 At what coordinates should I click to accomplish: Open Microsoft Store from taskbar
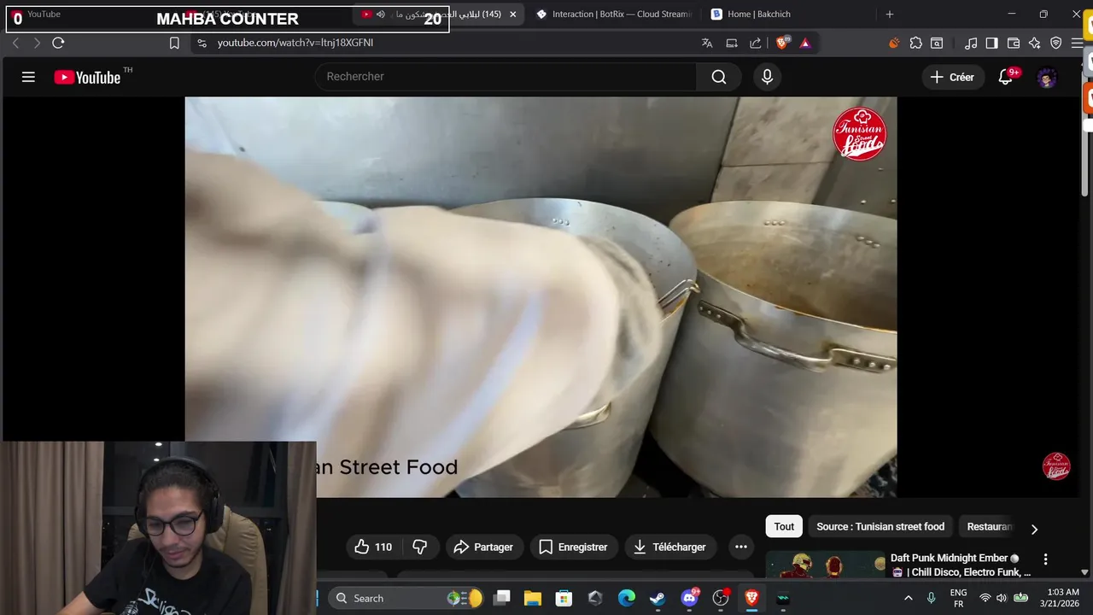coord(564,598)
